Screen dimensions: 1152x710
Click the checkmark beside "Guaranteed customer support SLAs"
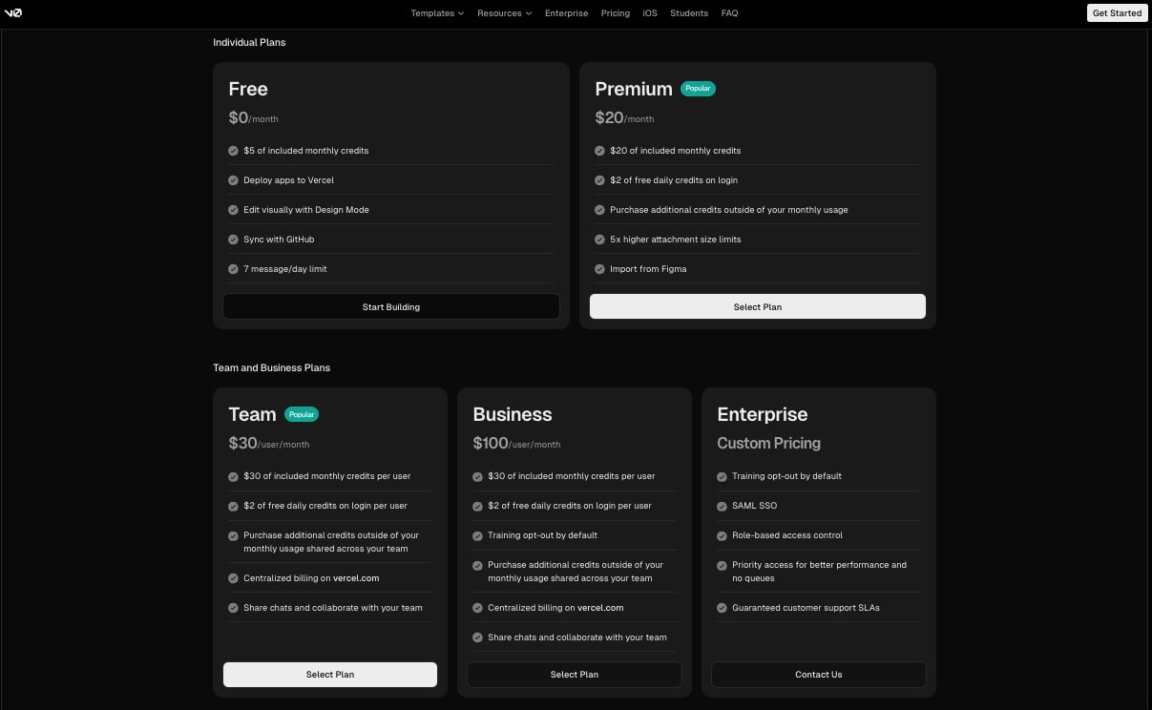[722, 607]
